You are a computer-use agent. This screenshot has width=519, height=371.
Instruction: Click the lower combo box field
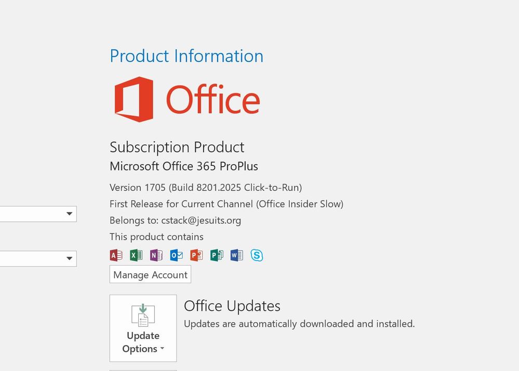click(38, 258)
